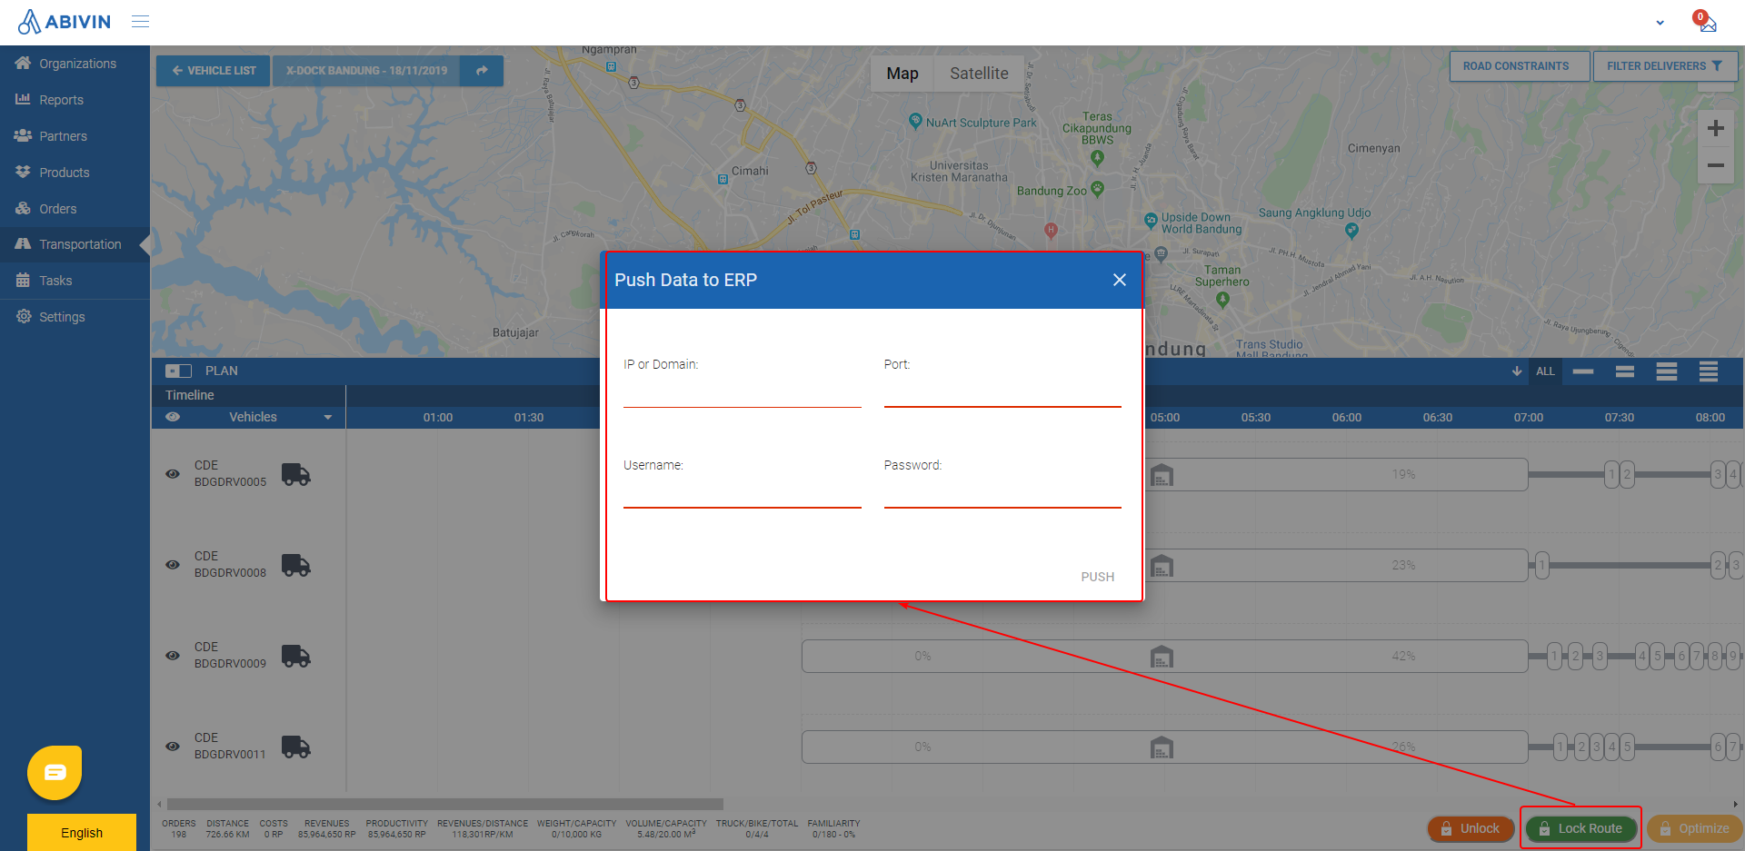
Task: Click truck icon for BDGDRV0008
Action: click(x=295, y=565)
